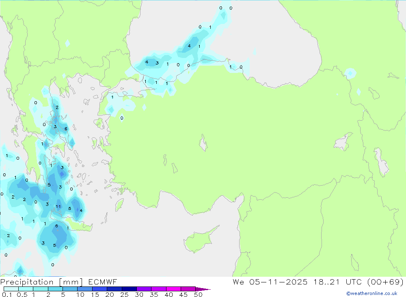Click the 'ECMWF' model label
The width and height of the screenshot is (406, 297).
pos(103,282)
